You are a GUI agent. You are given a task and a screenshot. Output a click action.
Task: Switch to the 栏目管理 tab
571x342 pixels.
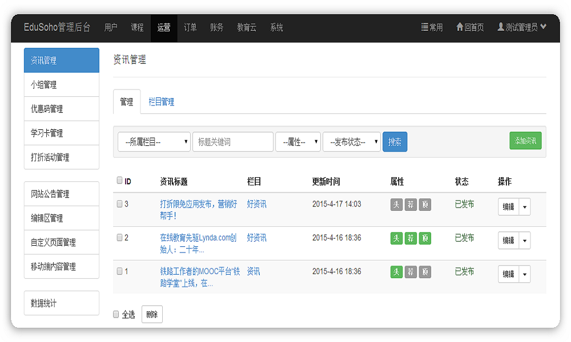pos(161,102)
